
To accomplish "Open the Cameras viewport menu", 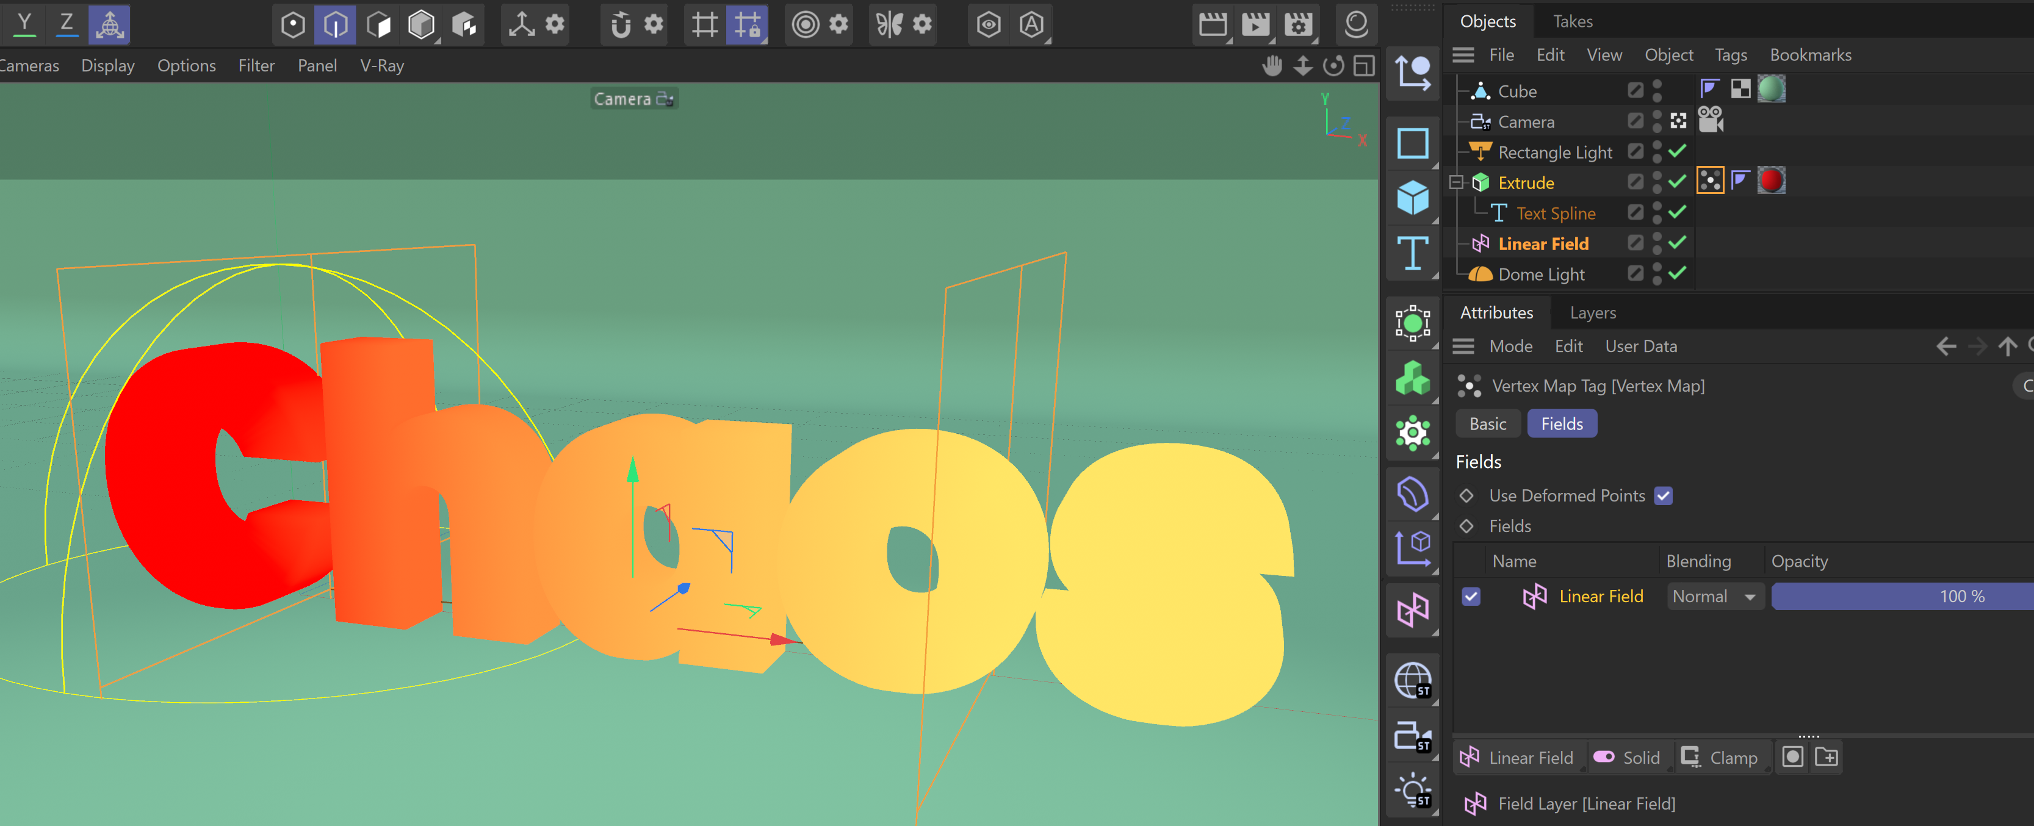I will 29,65.
